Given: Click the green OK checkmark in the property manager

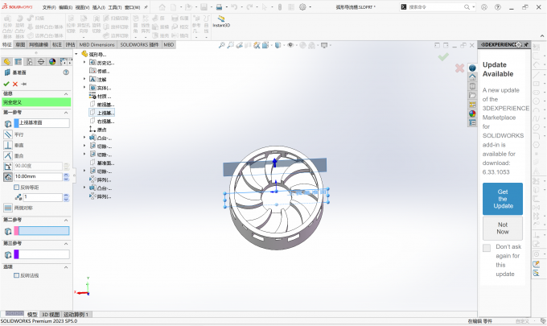Looking at the screenshot, I should point(6,84).
